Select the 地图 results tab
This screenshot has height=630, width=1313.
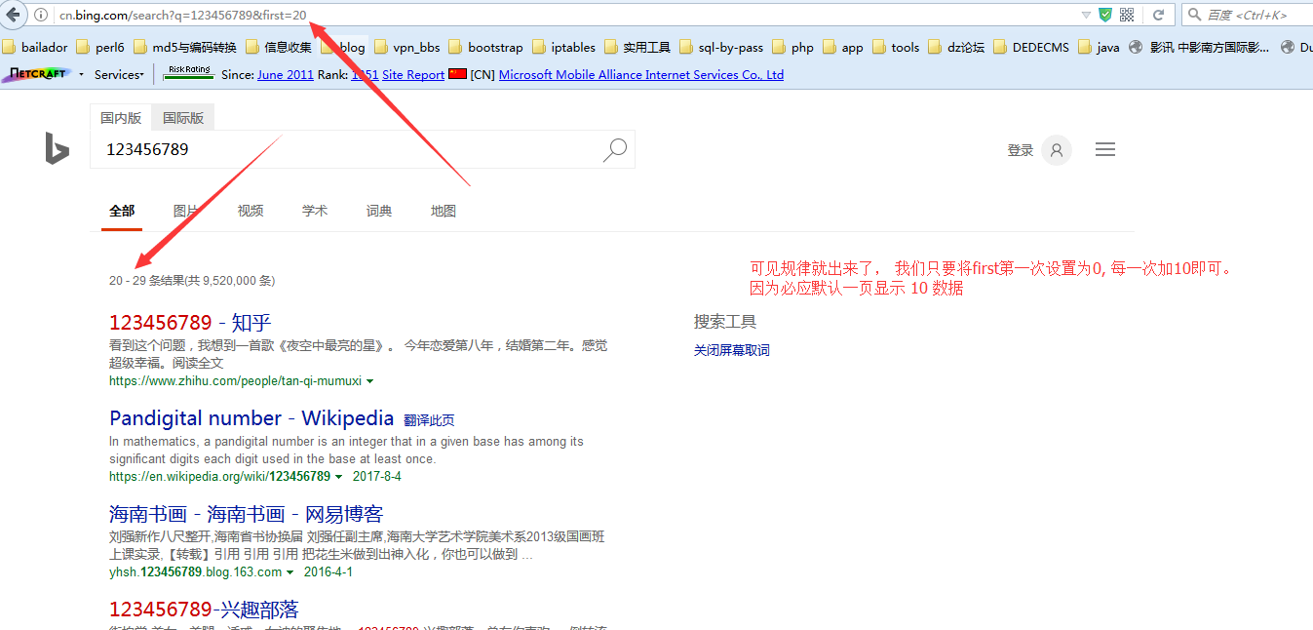[x=444, y=211]
